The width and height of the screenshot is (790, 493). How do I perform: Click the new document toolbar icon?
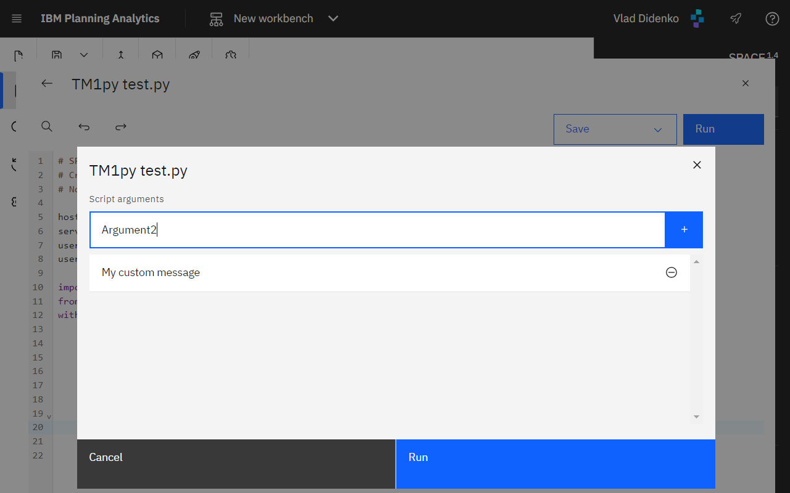pos(19,55)
